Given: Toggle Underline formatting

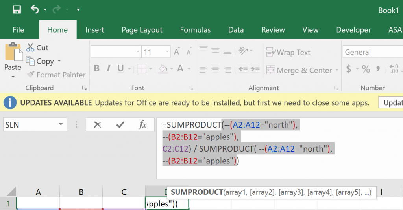Looking at the screenshot, I should click(120, 68).
